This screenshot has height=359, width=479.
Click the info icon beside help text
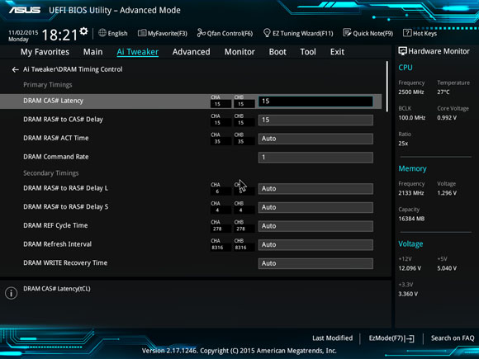(11, 293)
